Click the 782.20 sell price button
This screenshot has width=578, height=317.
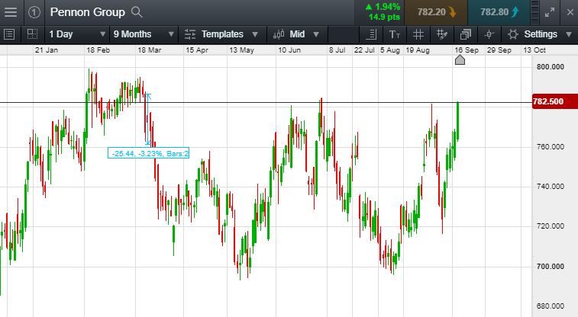click(436, 12)
